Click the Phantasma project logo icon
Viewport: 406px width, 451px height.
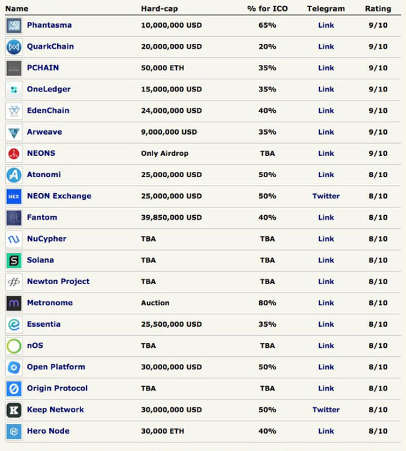(x=14, y=26)
